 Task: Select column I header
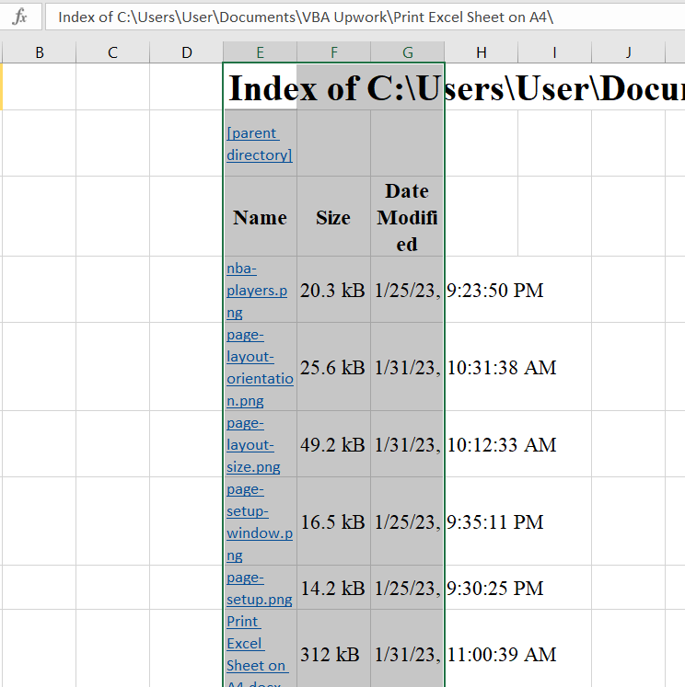coord(555,52)
